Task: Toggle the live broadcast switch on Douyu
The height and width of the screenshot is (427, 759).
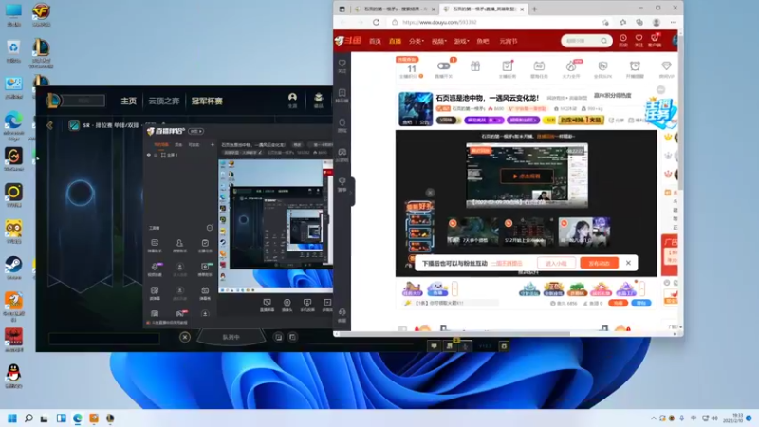Action: click(x=443, y=65)
